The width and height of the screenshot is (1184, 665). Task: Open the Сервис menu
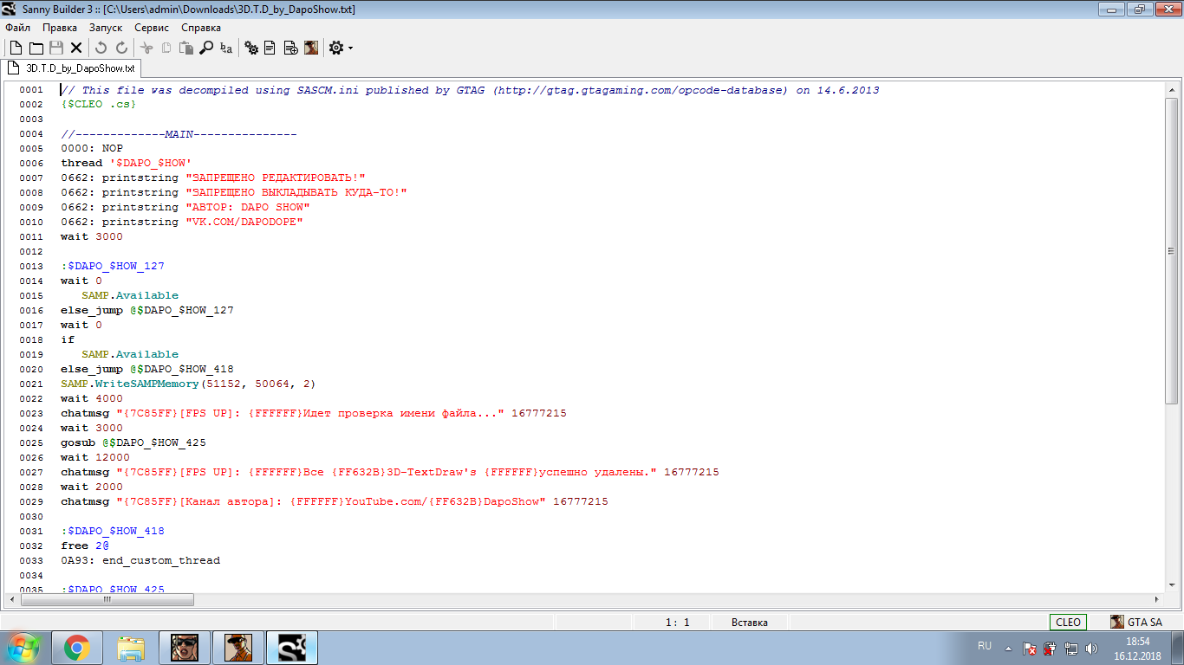(x=152, y=28)
